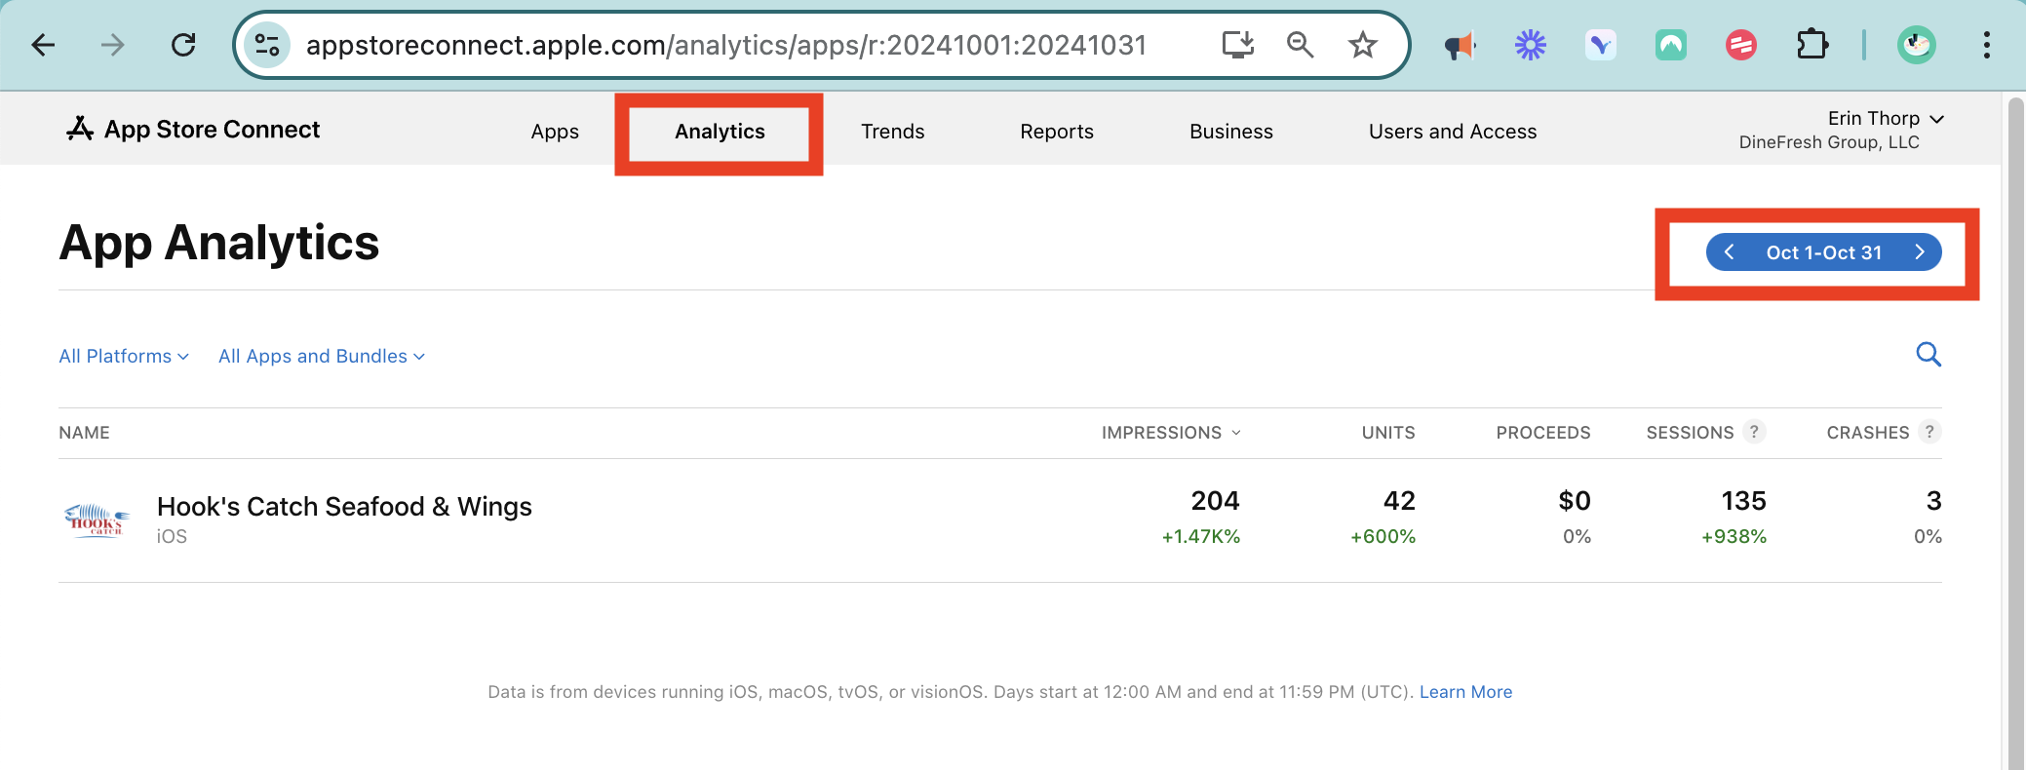Click the DineFresh Group, LLC team name

click(1829, 142)
